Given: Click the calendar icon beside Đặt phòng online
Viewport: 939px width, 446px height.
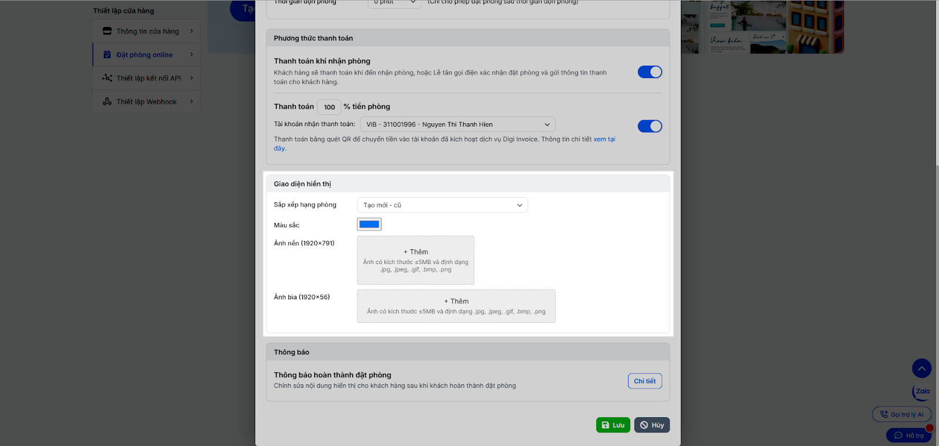Looking at the screenshot, I should point(107,55).
